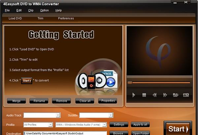
Task: Click the small Start image in step 4
Action: (27, 81)
